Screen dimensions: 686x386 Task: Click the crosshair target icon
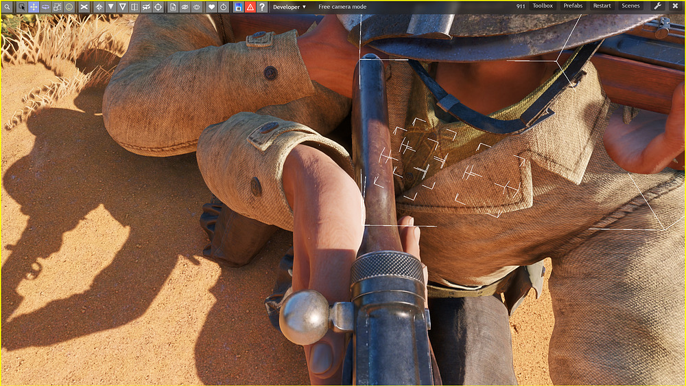pyautogui.click(x=158, y=7)
